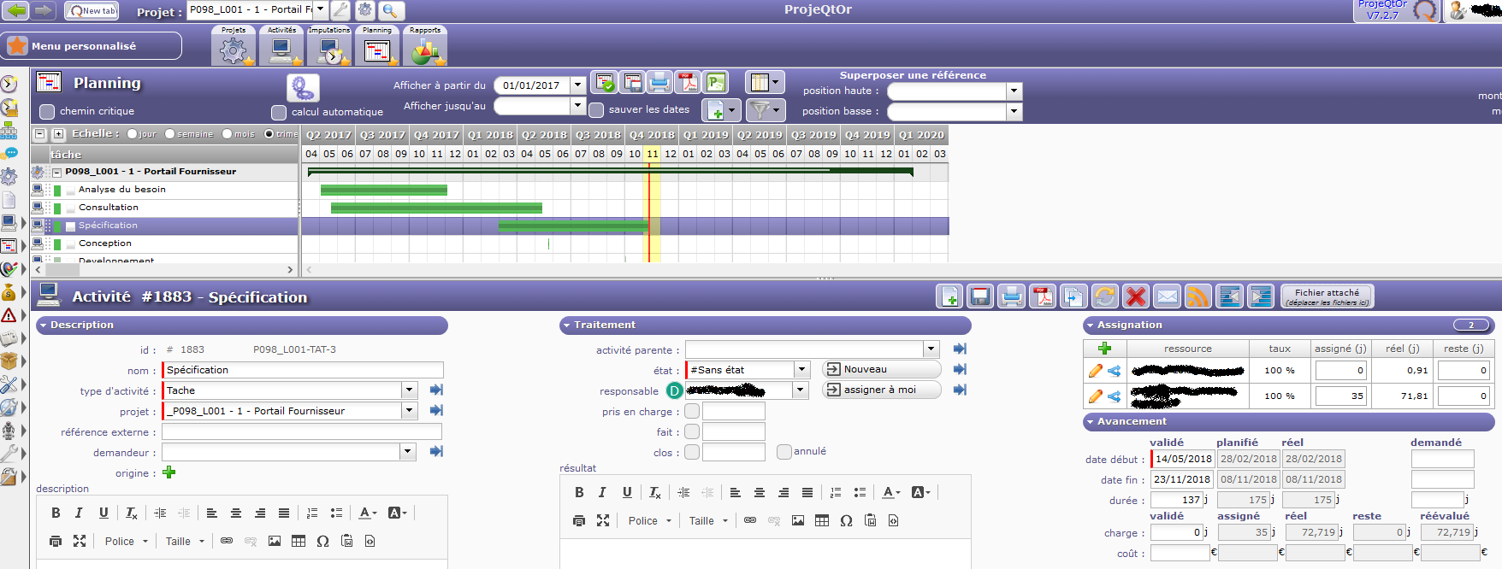Collapse the Assignation section
This screenshot has height=569, width=1502.
click(x=1090, y=326)
